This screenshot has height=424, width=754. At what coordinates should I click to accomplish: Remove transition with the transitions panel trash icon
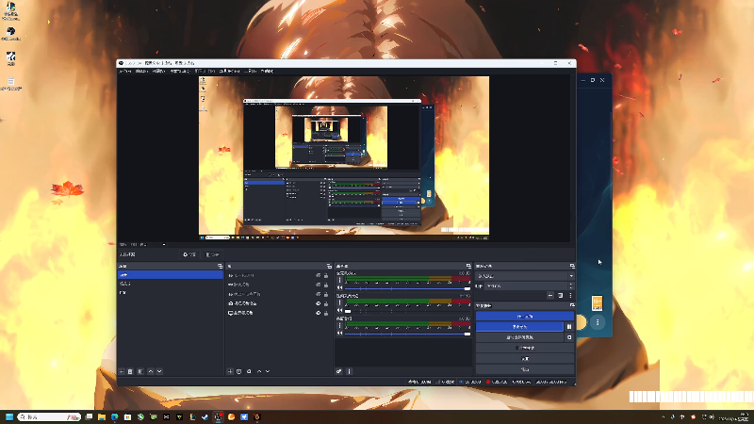(x=560, y=296)
